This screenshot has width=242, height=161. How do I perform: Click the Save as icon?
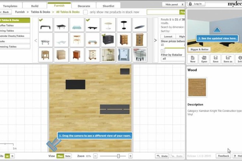(228, 59)
